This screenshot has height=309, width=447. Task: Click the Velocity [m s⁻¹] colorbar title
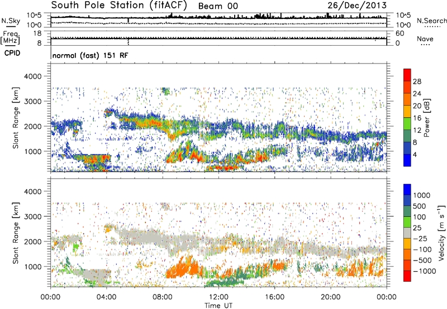click(x=441, y=233)
